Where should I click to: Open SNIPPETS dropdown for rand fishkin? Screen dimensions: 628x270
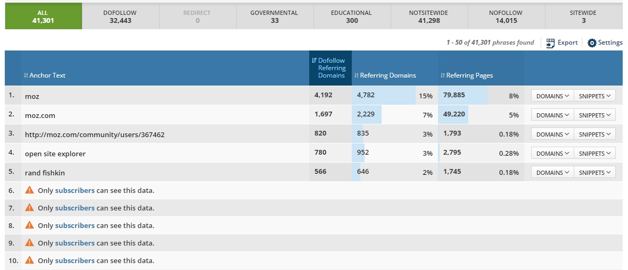(x=595, y=173)
